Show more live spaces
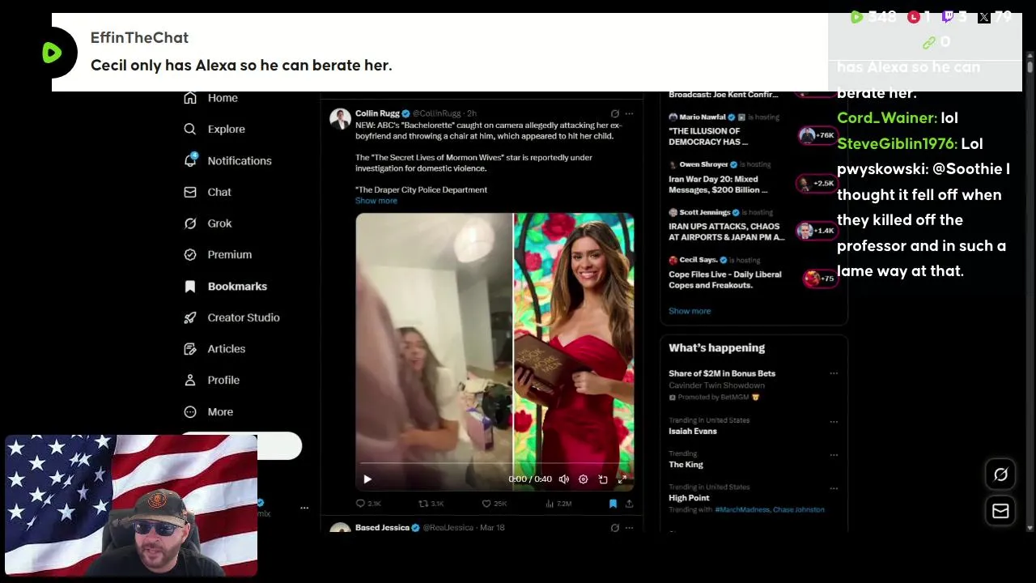 pyautogui.click(x=690, y=311)
